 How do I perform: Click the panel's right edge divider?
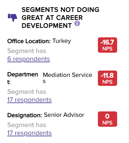click(129, 71)
